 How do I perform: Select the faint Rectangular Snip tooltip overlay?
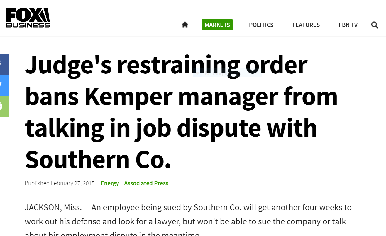pos(227,74)
